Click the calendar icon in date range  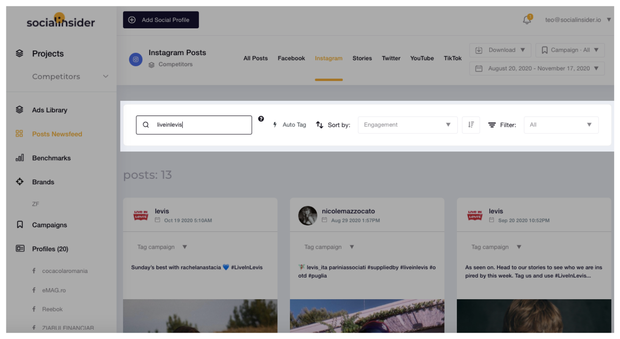479,68
